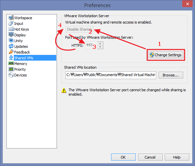Click the Shared VMs location path field

[111, 75]
